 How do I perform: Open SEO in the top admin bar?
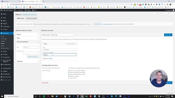pos(34,10)
